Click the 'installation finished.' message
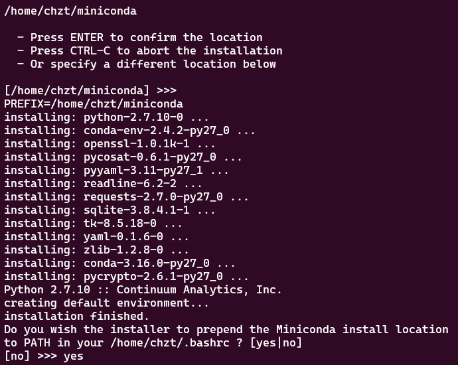Image resolution: width=458 pixels, height=365 pixels. pyautogui.click(x=76, y=317)
